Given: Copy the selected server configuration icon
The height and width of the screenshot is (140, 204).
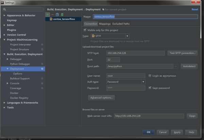Looking at the screenshot, I should click(57, 15).
